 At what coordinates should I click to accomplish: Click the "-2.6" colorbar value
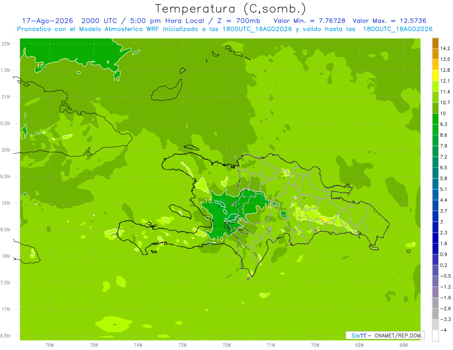pyautogui.click(x=445, y=308)
